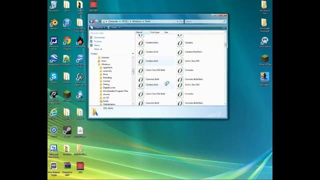This screenshot has height=180, width=320.
Task: Open the iTunes desktop shortcut
Action: click(x=67, y=24)
